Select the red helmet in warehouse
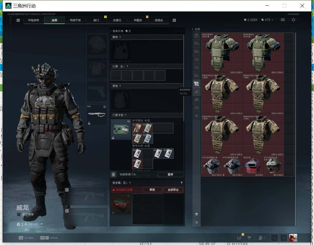 pos(253,166)
